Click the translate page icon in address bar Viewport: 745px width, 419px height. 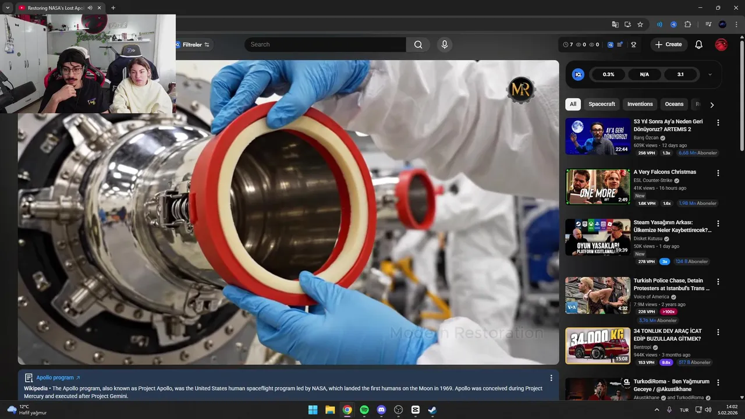(615, 24)
